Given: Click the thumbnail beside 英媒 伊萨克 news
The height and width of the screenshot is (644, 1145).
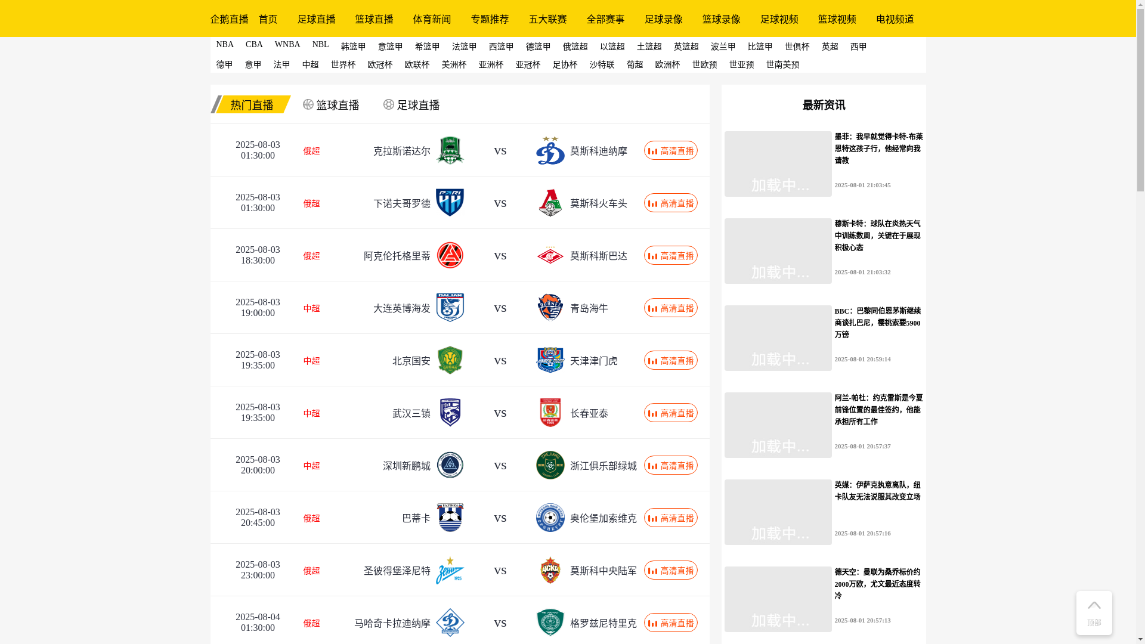Looking at the screenshot, I should pos(778,512).
